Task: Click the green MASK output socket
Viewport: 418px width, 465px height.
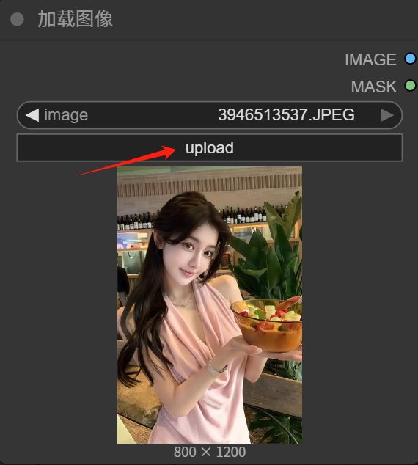Action: click(410, 86)
